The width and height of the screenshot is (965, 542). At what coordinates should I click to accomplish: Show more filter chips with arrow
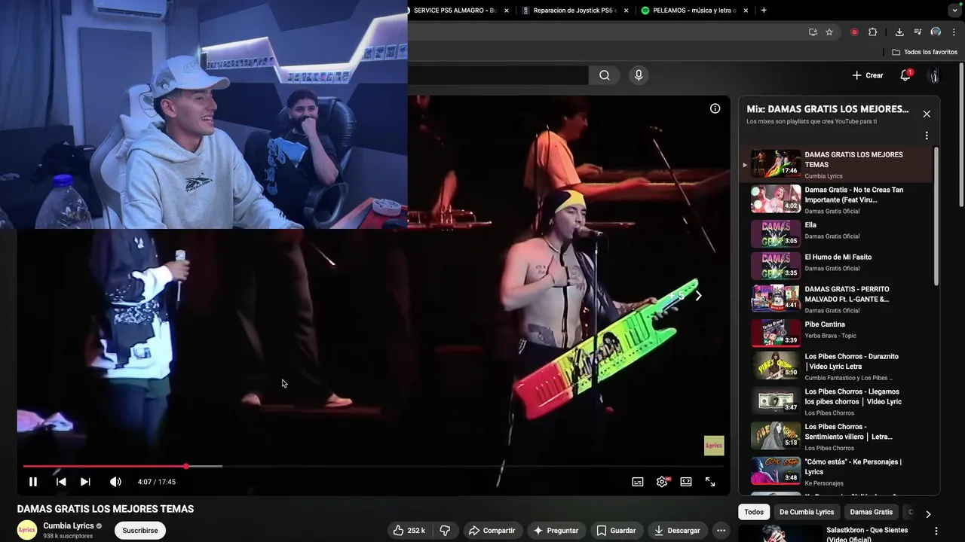pos(928,514)
